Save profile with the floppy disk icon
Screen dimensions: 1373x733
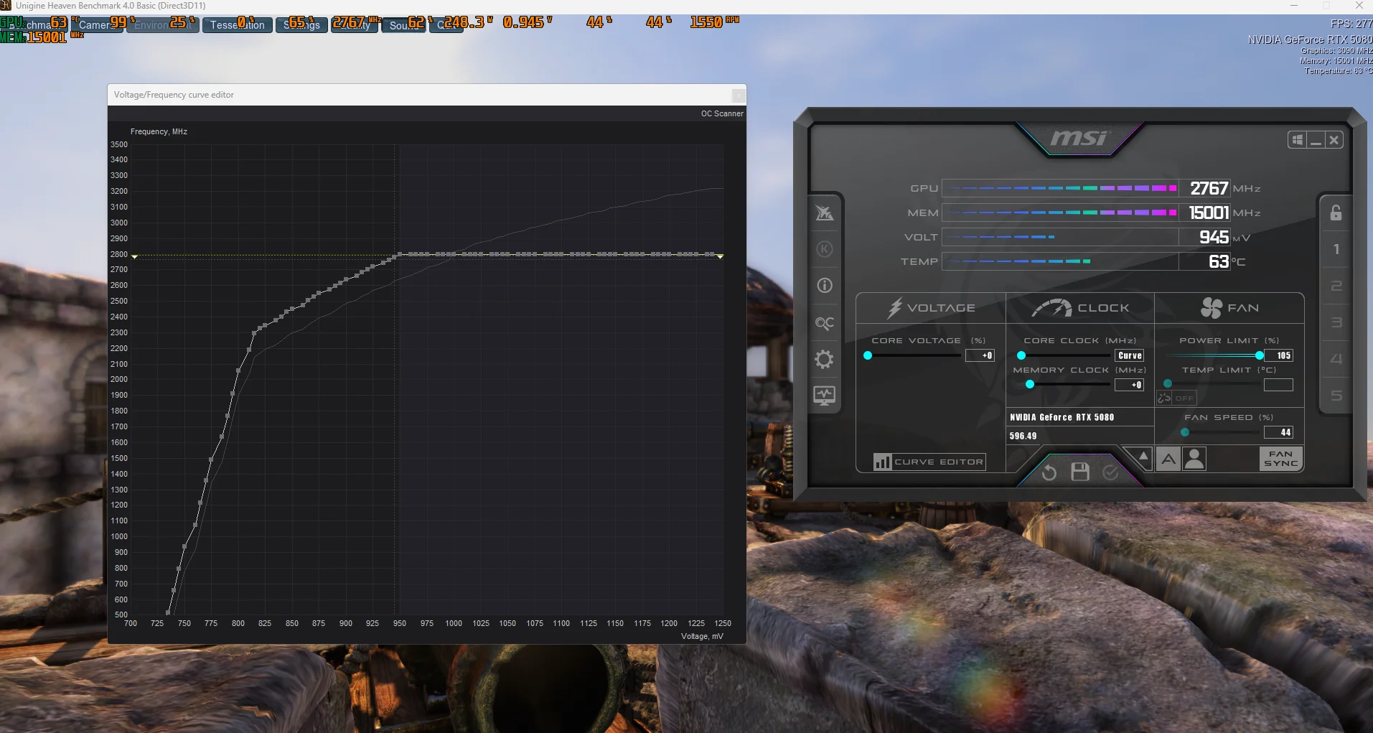tap(1080, 472)
